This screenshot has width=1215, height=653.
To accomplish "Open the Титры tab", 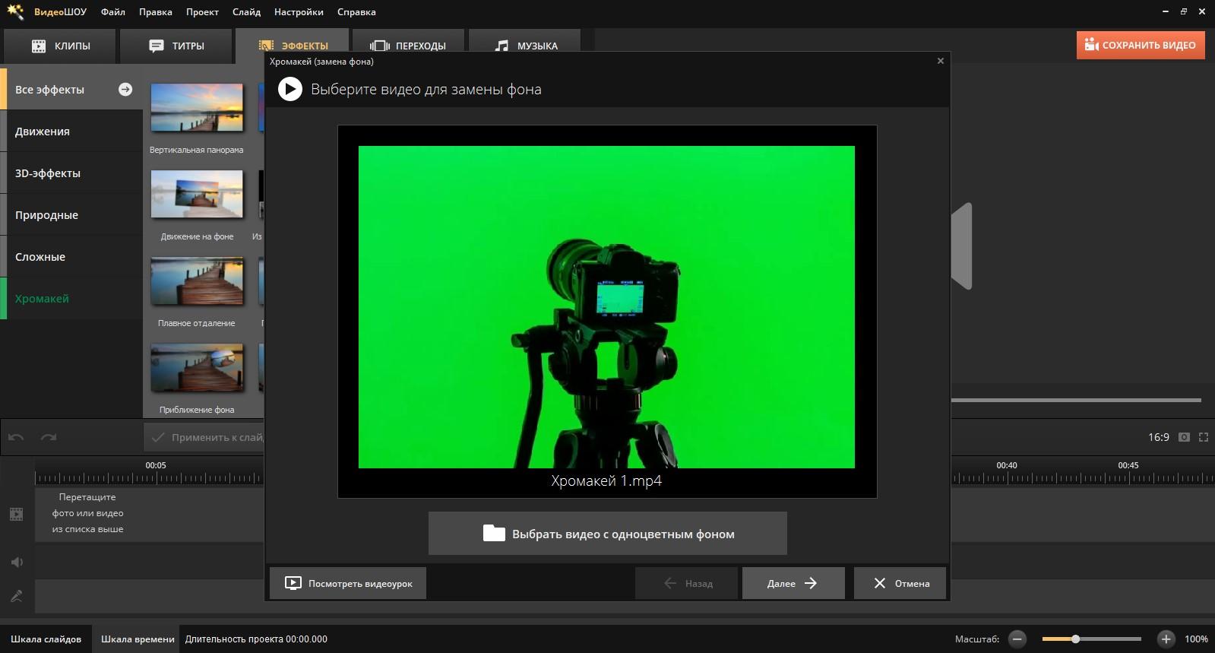I will (x=176, y=46).
